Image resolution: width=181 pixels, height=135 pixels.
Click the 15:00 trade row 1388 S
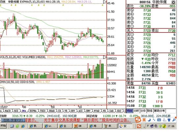pyautogui.click(x=145, y=106)
